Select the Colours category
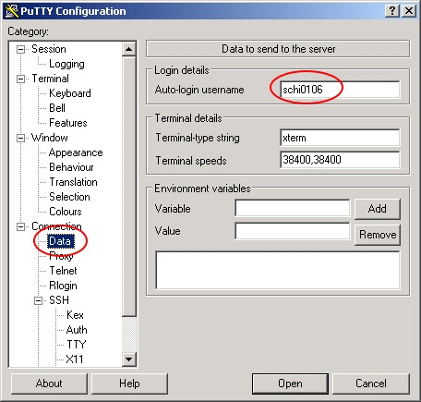 tap(66, 212)
